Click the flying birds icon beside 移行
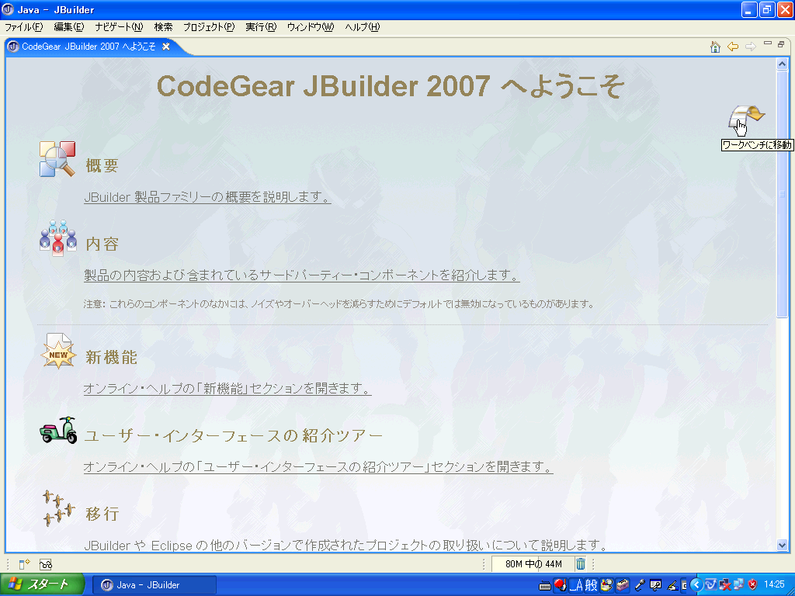 (58, 508)
